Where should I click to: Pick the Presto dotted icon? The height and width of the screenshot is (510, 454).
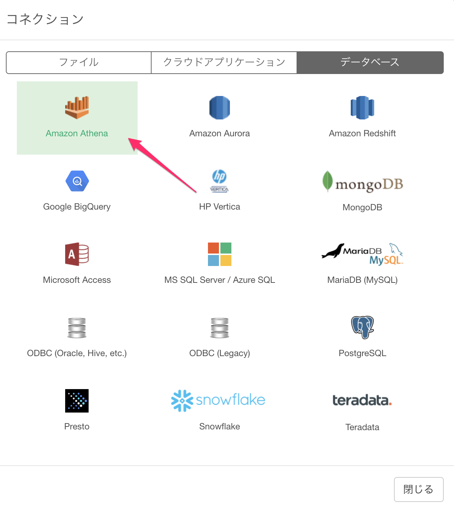[77, 401]
